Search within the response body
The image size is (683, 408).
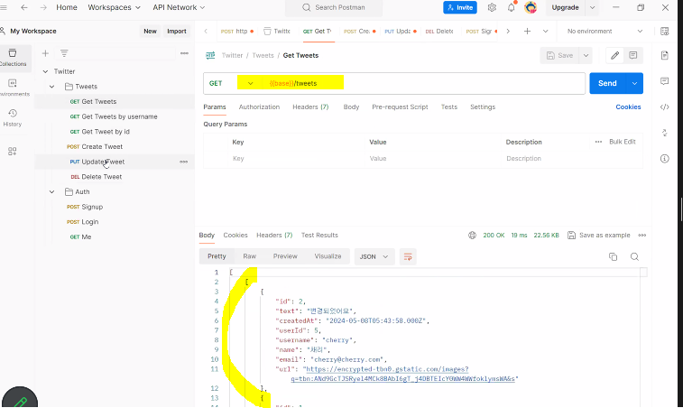click(634, 256)
